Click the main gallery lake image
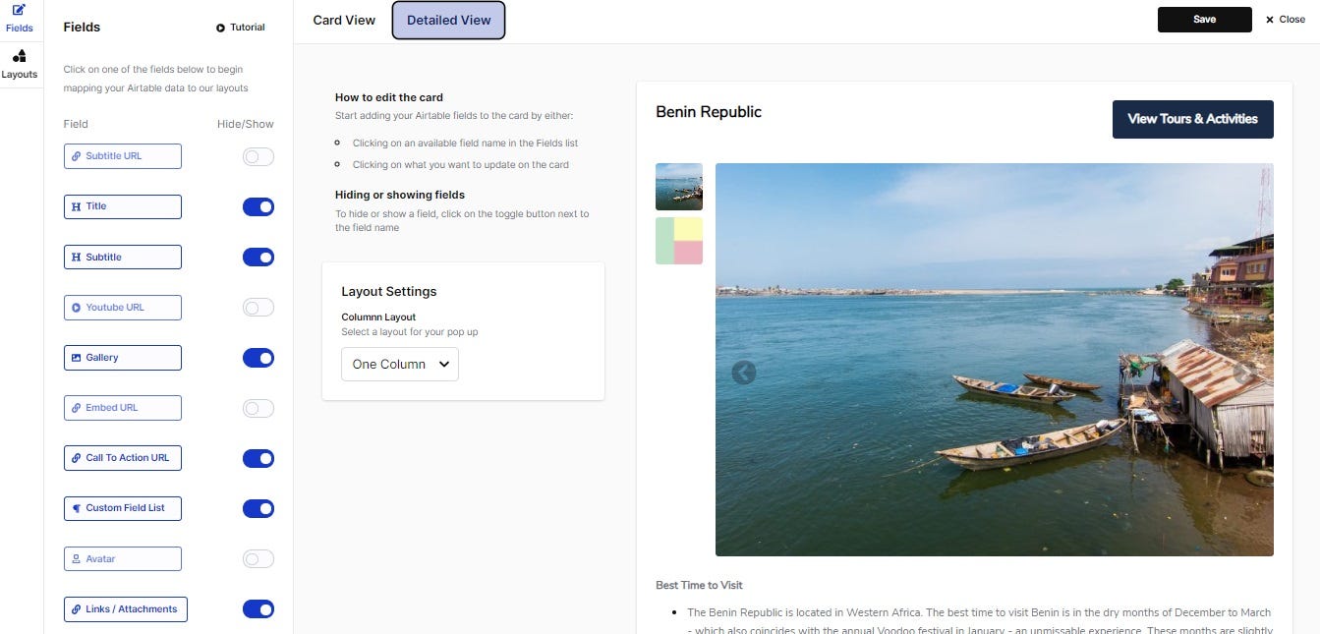1320x634 pixels. coord(994,360)
